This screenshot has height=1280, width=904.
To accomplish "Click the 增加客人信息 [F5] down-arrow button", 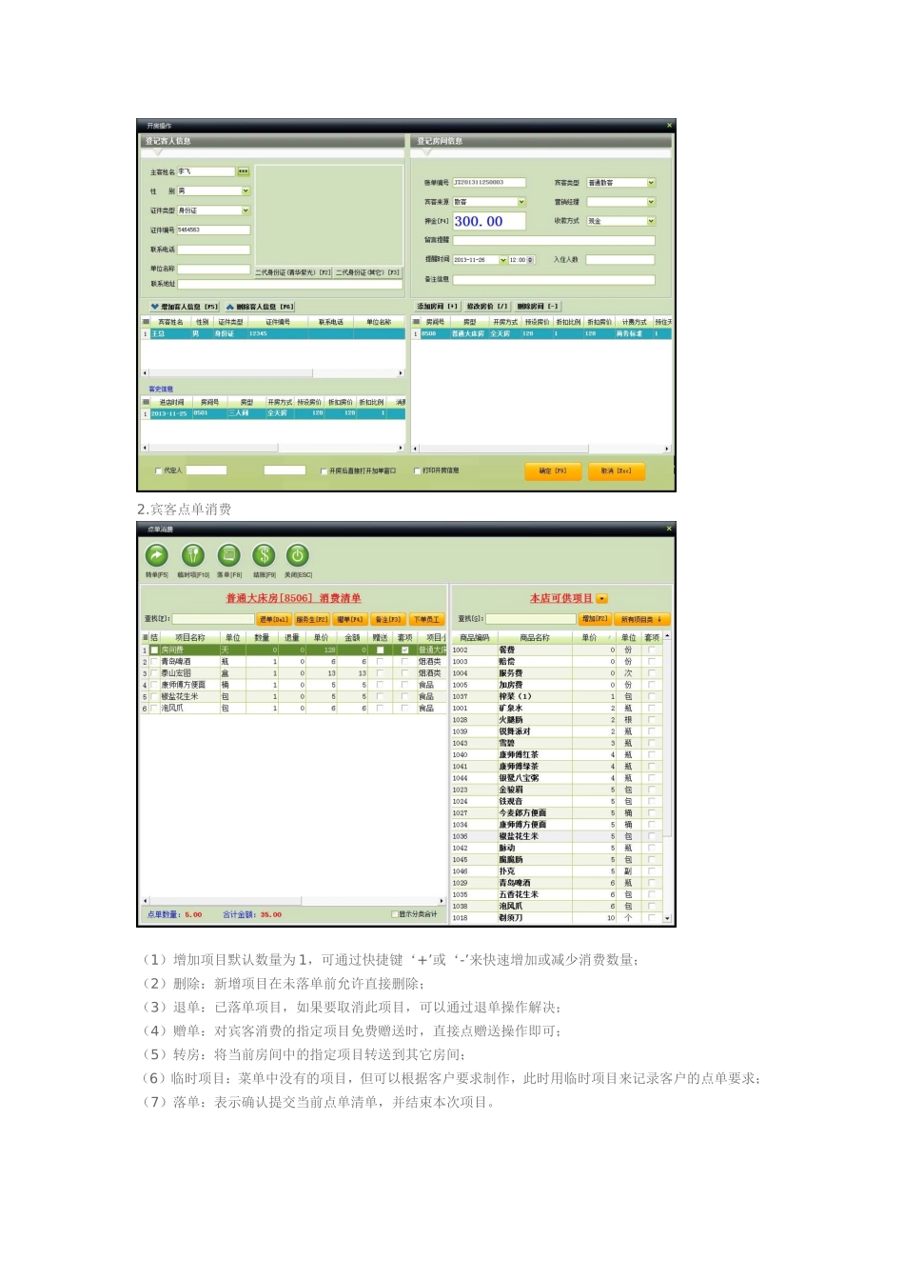I will 185,307.
